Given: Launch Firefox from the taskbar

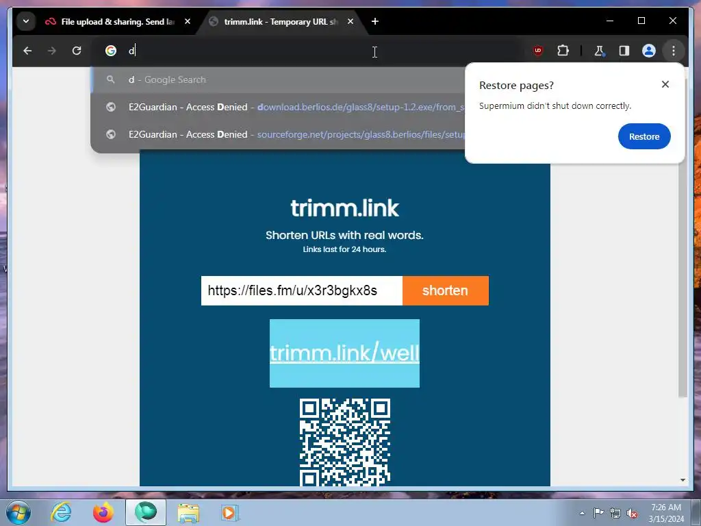Looking at the screenshot, I should [103, 512].
